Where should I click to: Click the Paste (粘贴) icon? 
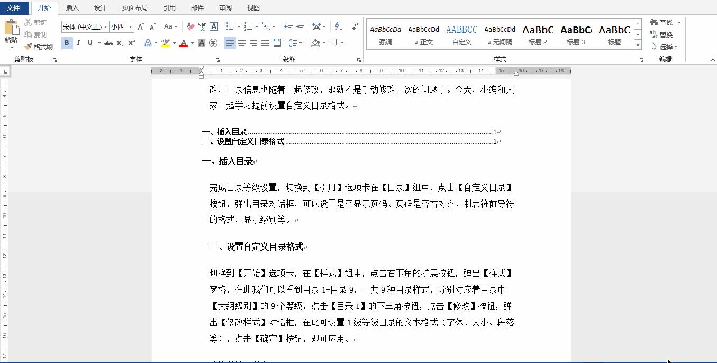[11, 28]
